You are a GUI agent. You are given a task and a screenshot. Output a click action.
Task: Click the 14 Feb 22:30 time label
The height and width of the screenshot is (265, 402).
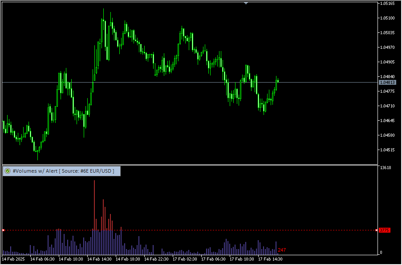156,259
